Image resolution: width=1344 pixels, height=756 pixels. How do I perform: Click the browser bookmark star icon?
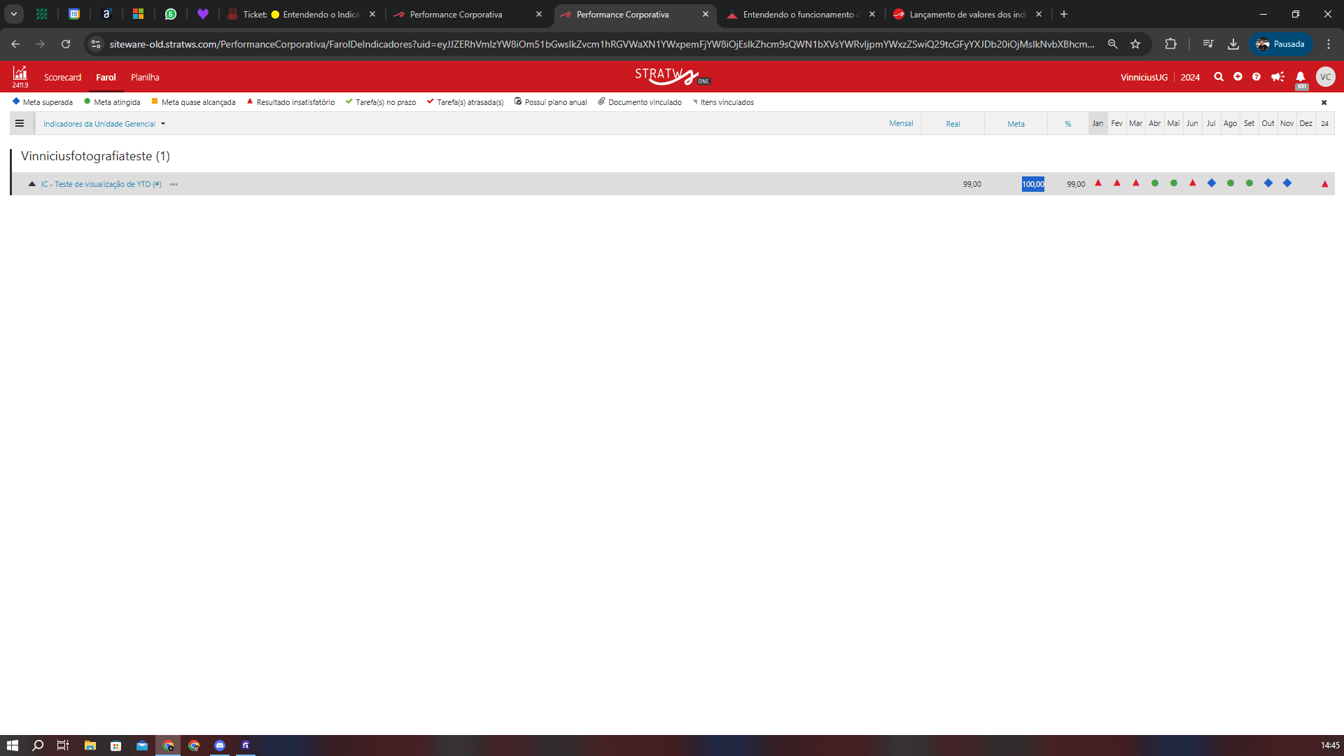(x=1135, y=44)
